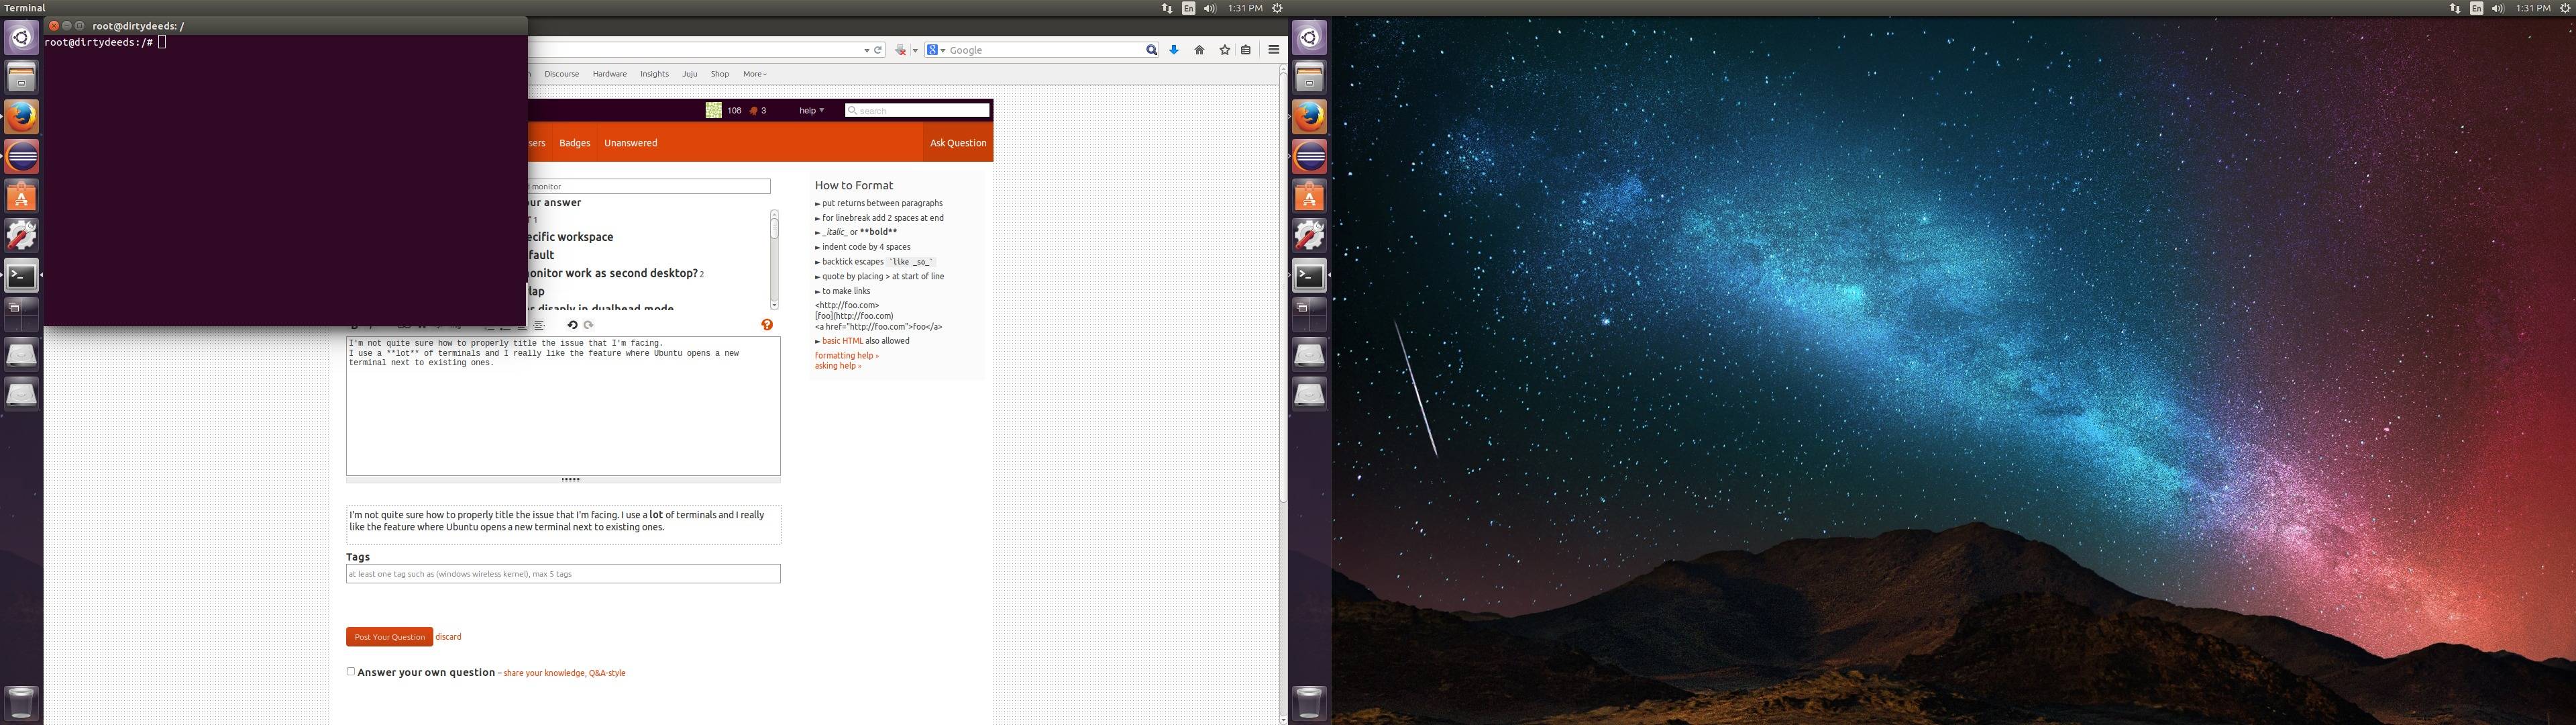Select Terminal icon in left launcher
Screen dimensions: 2576x725
(21, 275)
